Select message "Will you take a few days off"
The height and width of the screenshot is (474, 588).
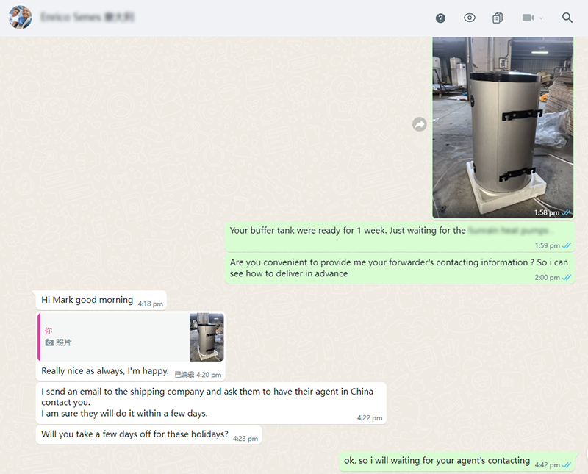click(x=149, y=435)
